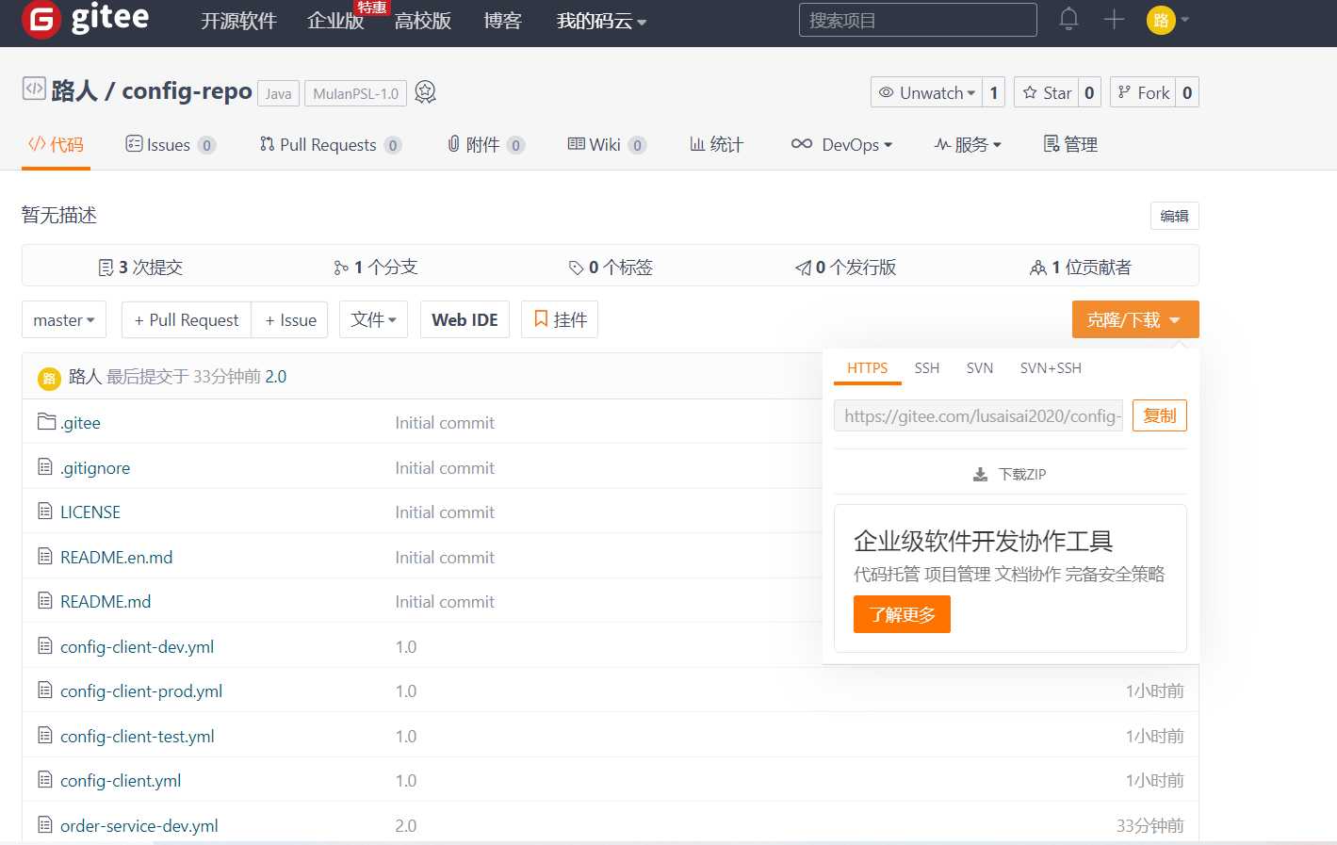Click the repository code icon beside 路人

click(34, 89)
